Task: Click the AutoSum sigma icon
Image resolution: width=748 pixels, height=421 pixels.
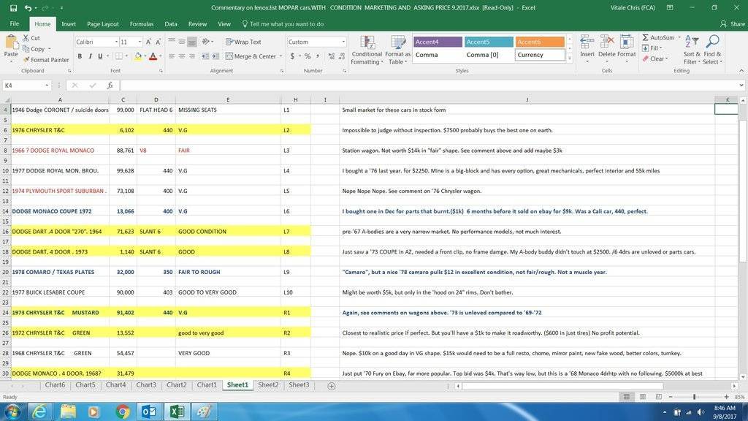Action: [x=646, y=38]
